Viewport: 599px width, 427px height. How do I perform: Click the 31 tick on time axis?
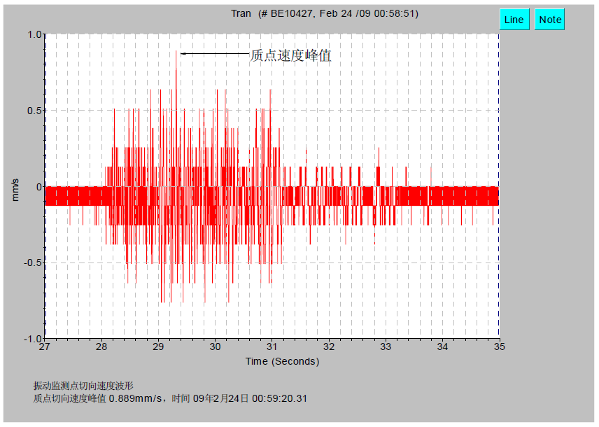click(x=272, y=346)
